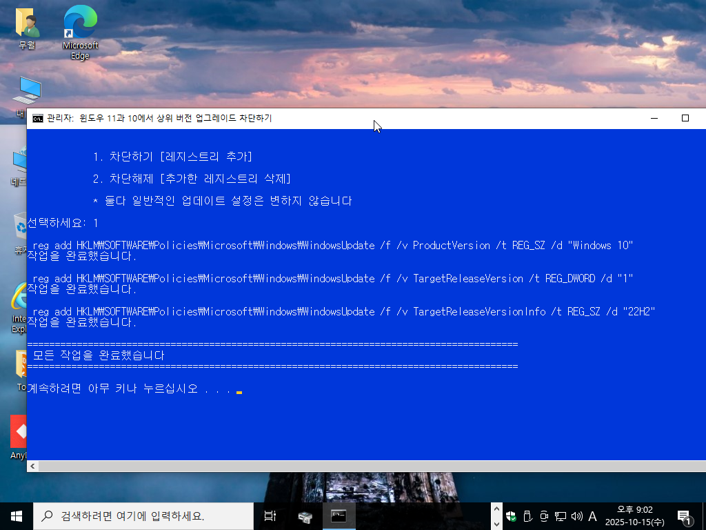Screen dimensions: 706x530
Task: Click the taskbar search box
Action: click(x=143, y=516)
